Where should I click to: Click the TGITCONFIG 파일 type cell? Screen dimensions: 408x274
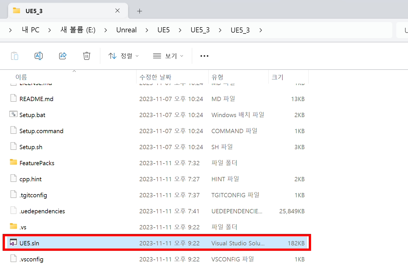click(x=235, y=195)
